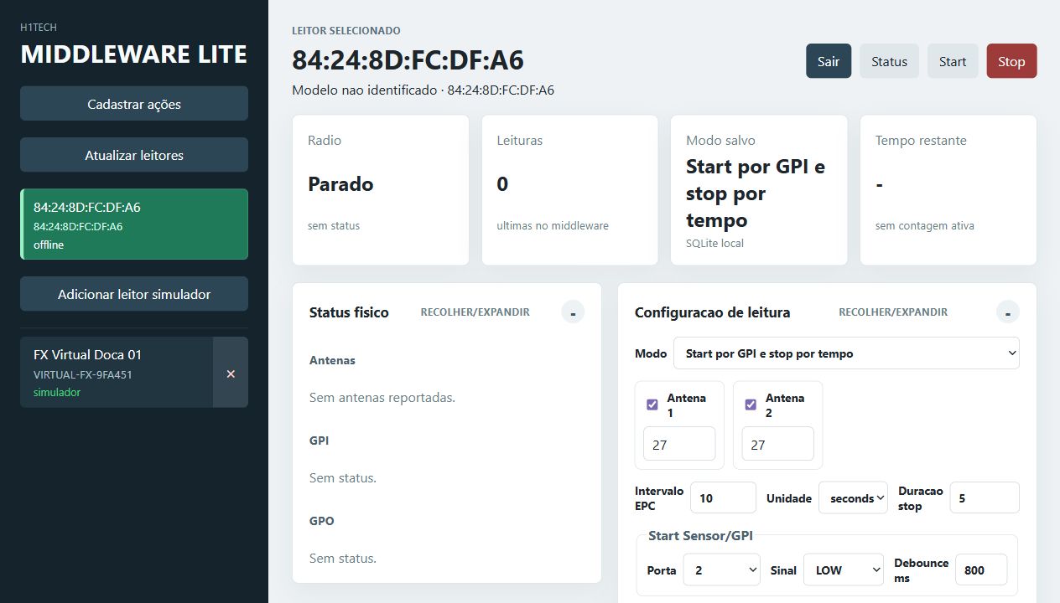Collapse the Configuracao de leitura panel
The height and width of the screenshot is (603, 1060).
click(x=1007, y=312)
